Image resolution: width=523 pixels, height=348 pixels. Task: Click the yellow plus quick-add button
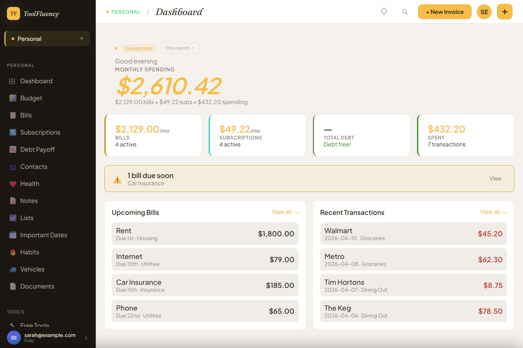point(505,12)
